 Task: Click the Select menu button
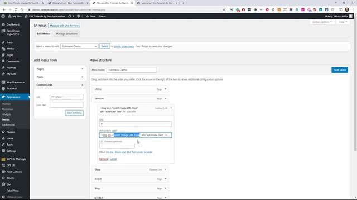[105, 46]
